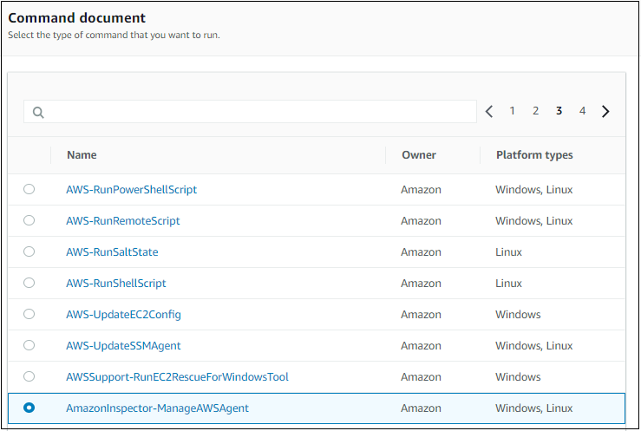Click 'Windows, Linux' in AWS-UpdateSSMAgent row
The image size is (641, 431).
pyautogui.click(x=534, y=346)
